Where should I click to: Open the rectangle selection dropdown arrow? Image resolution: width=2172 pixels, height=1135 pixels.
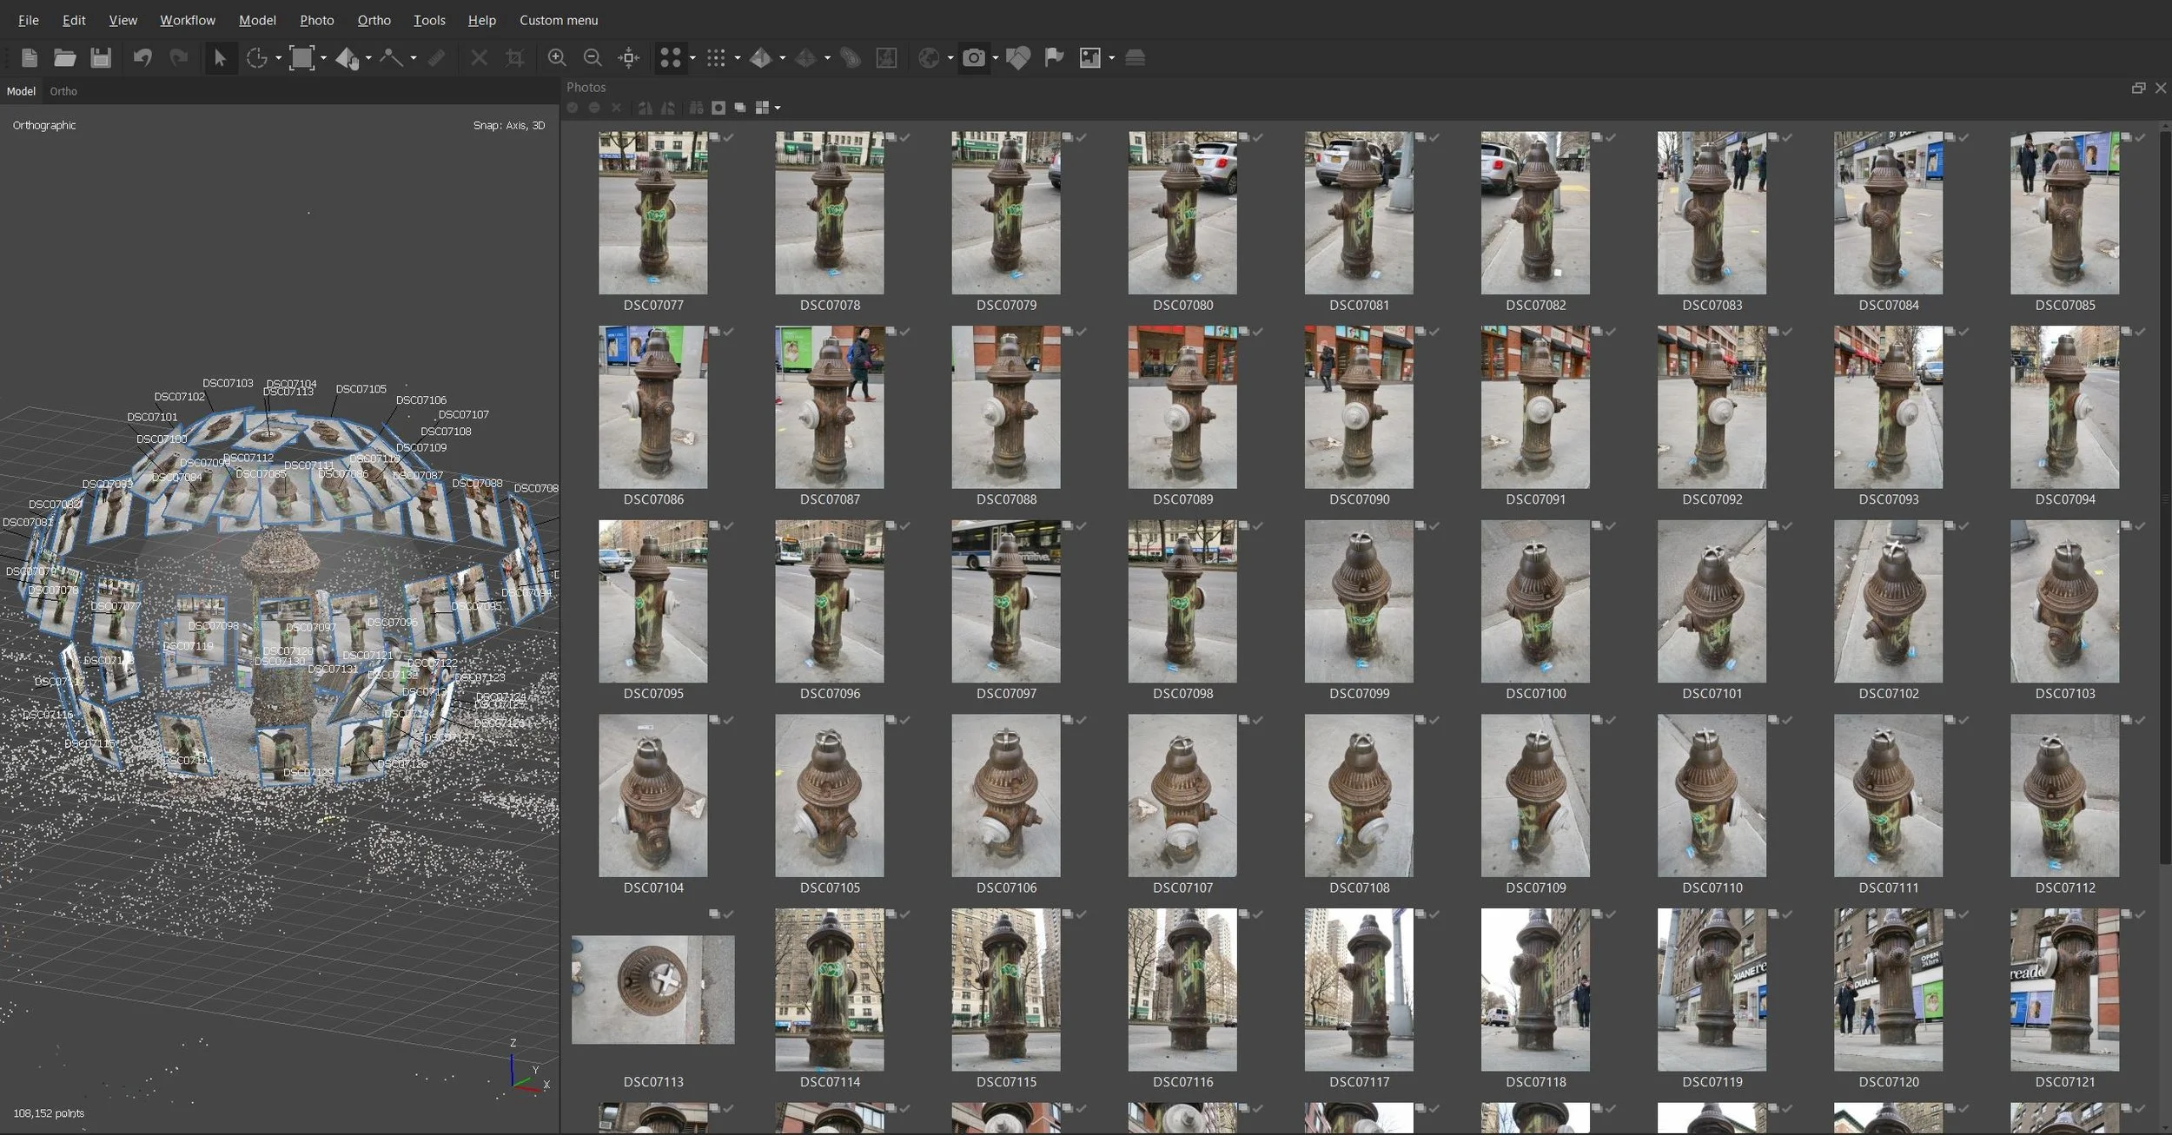point(323,58)
